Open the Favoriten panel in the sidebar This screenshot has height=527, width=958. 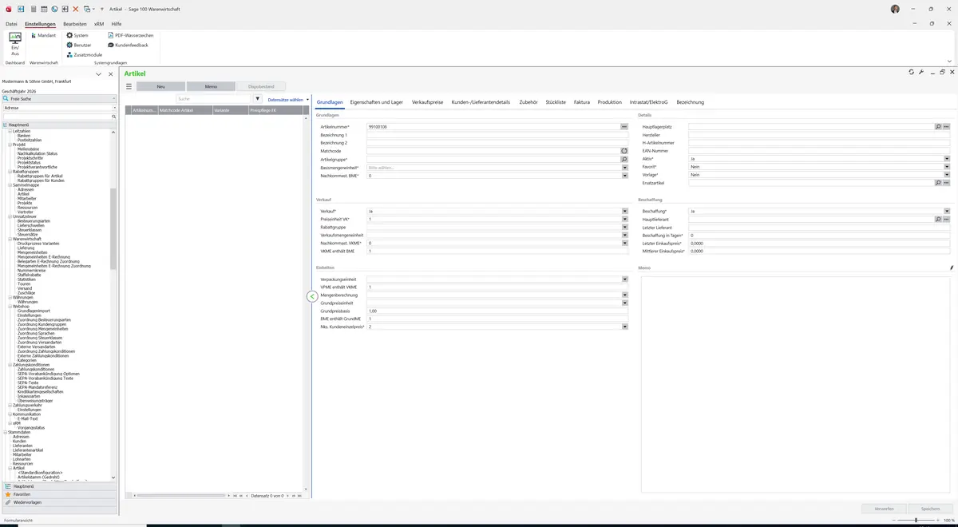click(58, 494)
